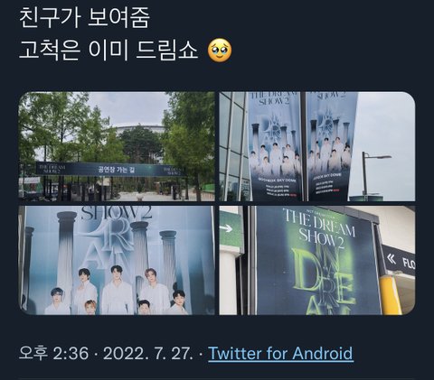Image resolution: width=434 pixels, height=380 pixels.
Task: Click the yellow pillar in the poster photo
Action: coord(392,295)
